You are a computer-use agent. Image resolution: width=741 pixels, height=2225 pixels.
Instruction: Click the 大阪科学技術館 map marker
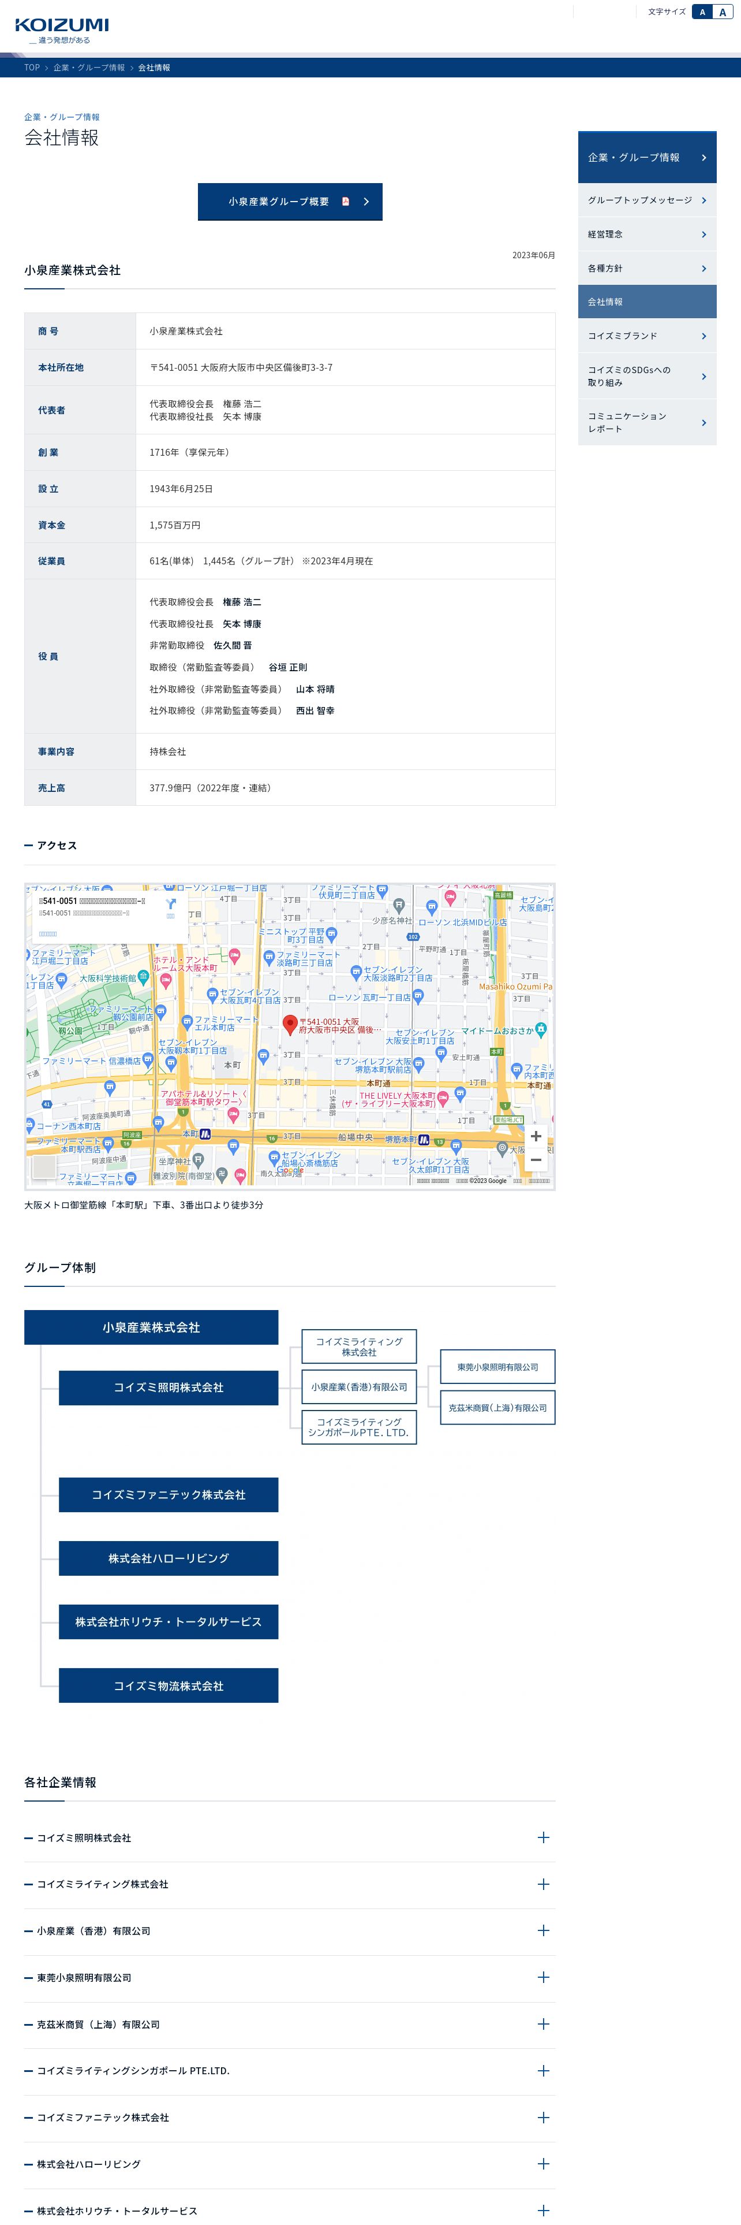coord(144,978)
